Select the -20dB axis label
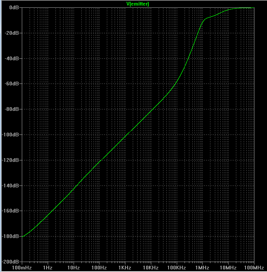 pos(11,33)
